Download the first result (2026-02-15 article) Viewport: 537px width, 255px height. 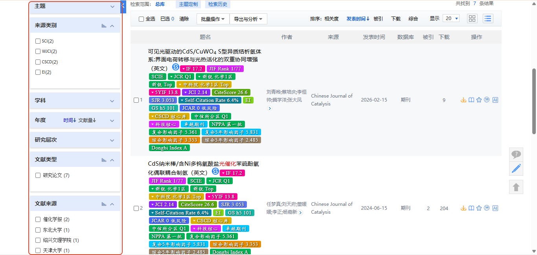pyautogui.click(x=463, y=100)
